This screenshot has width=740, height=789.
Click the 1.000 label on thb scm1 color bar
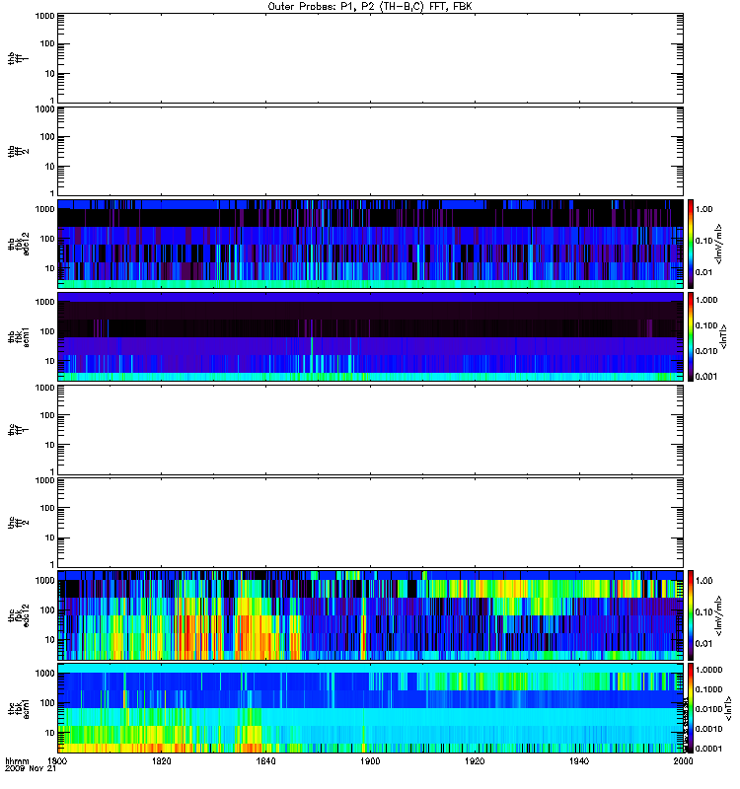click(x=706, y=300)
